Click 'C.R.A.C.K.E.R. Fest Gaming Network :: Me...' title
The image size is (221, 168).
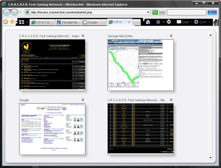point(137,100)
